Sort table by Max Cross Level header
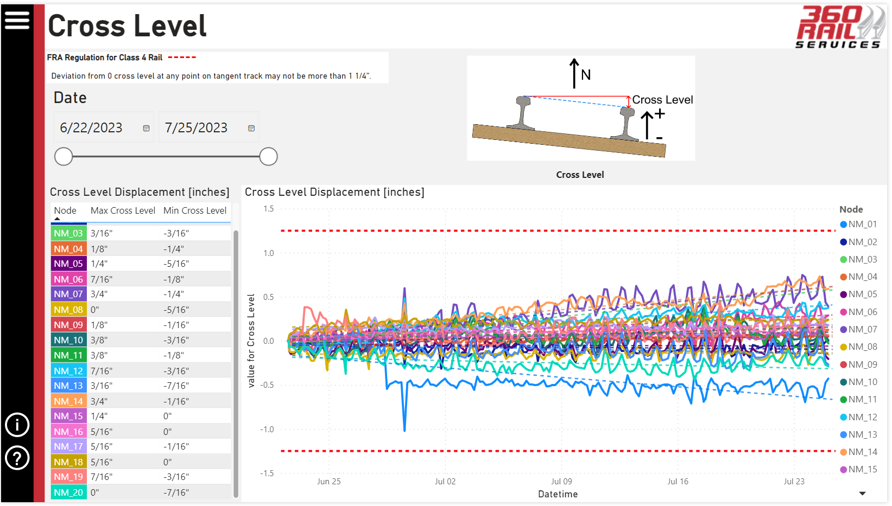 [123, 210]
